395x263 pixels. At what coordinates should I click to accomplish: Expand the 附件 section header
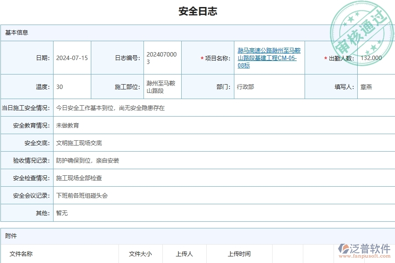[x=11, y=236]
